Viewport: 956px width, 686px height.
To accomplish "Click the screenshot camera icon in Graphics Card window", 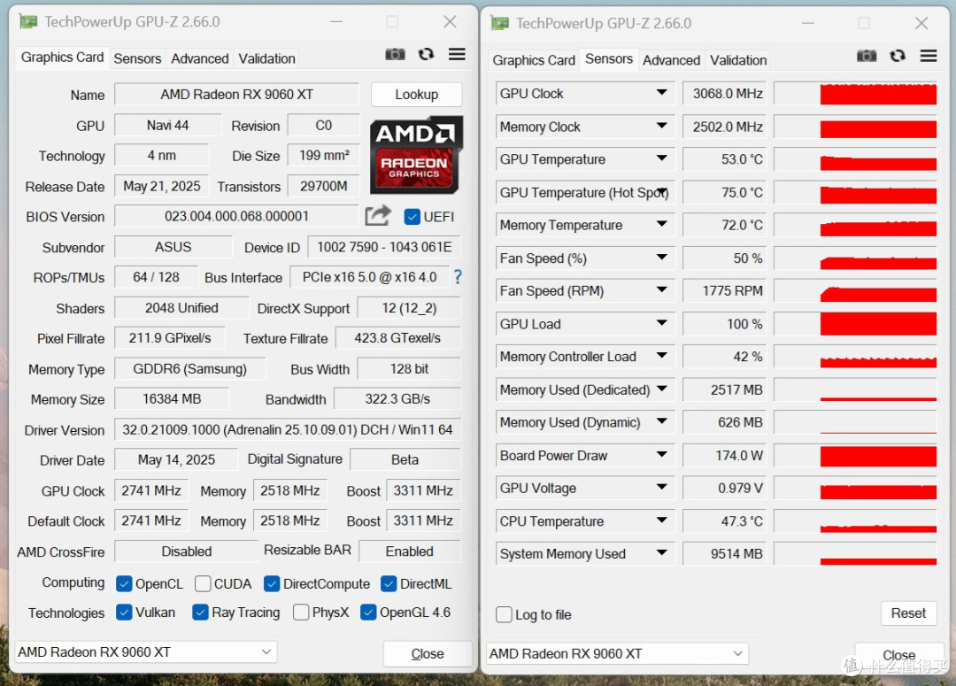I will tap(395, 54).
